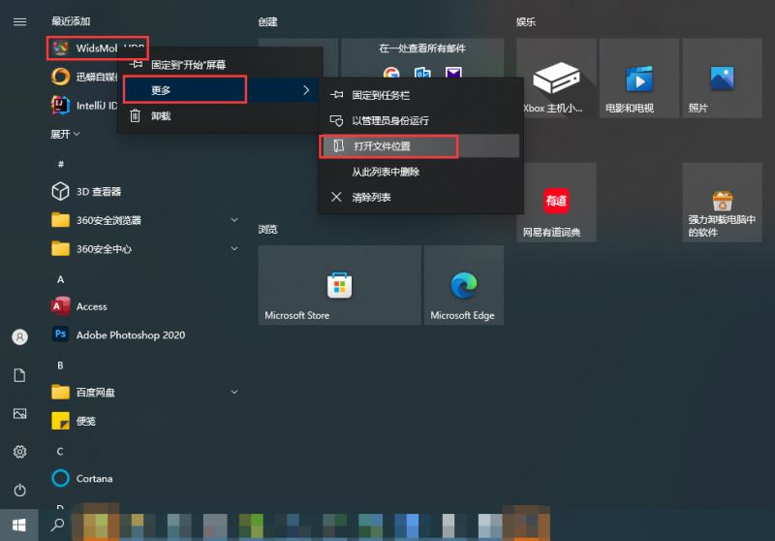Expand recently added list with 展开
The width and height of the screenshot is (775, 541).
tap(65, 134)
